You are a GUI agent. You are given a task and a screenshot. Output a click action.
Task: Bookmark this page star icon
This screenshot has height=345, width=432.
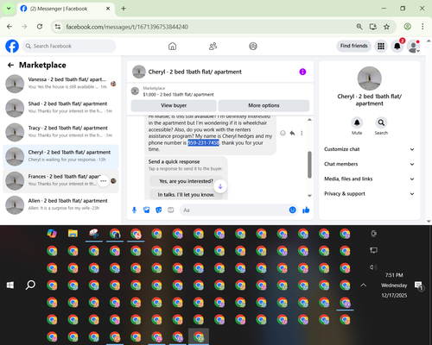click(x=386, y=27)
